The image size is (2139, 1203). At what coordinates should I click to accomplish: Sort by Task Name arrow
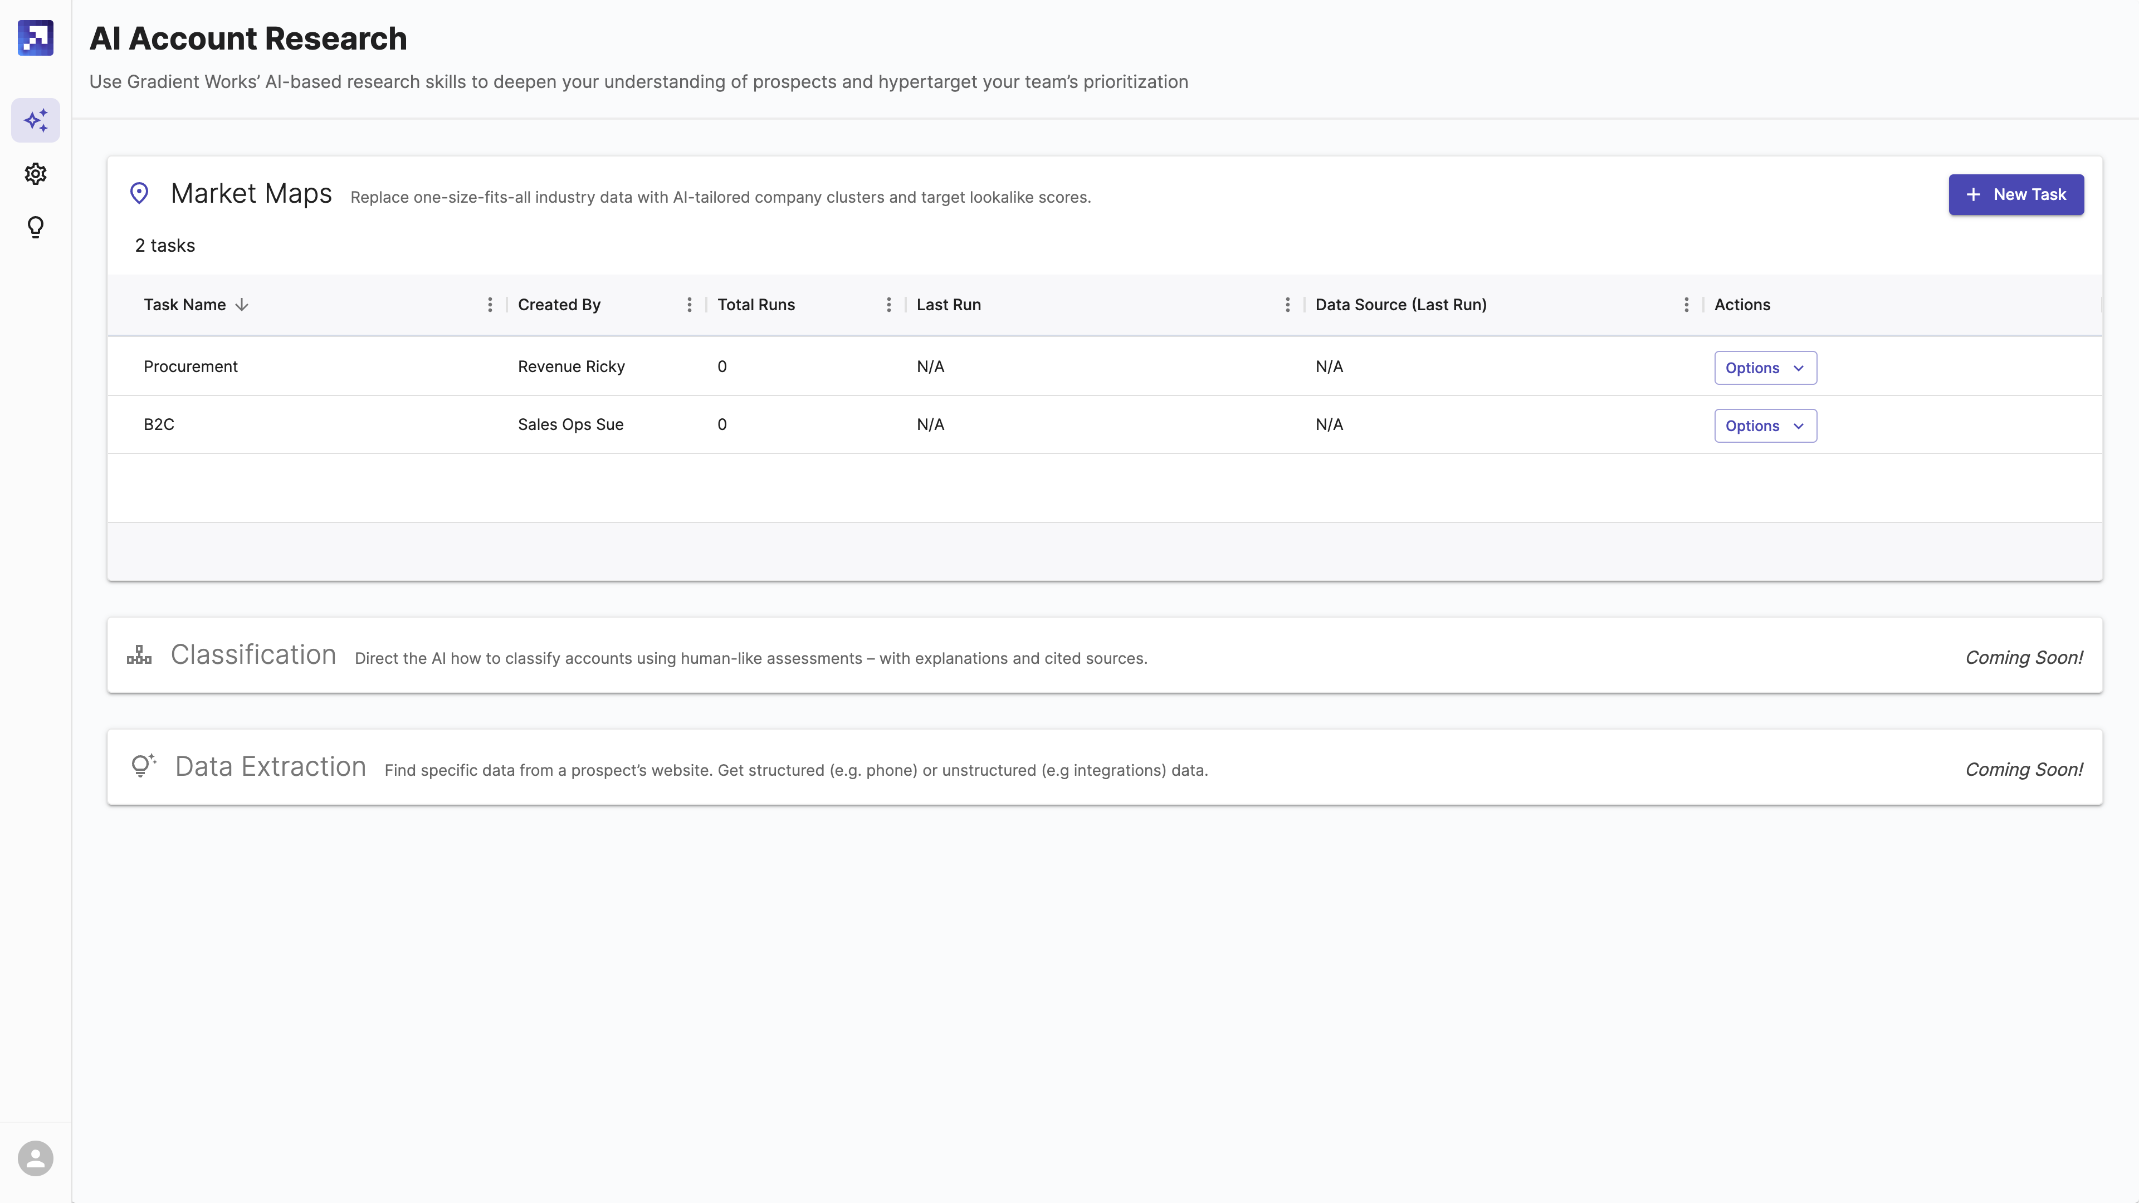242,305
